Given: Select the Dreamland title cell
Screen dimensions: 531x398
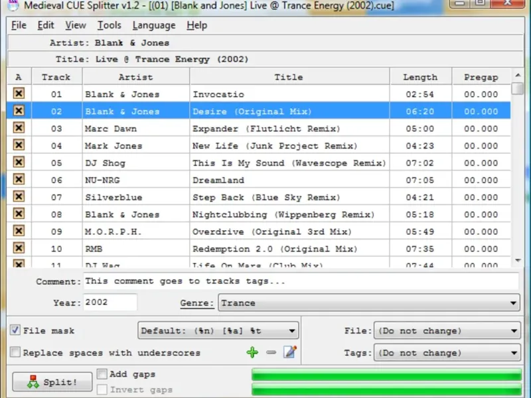Looking at the screenshot, I should [x=289, y=180].
